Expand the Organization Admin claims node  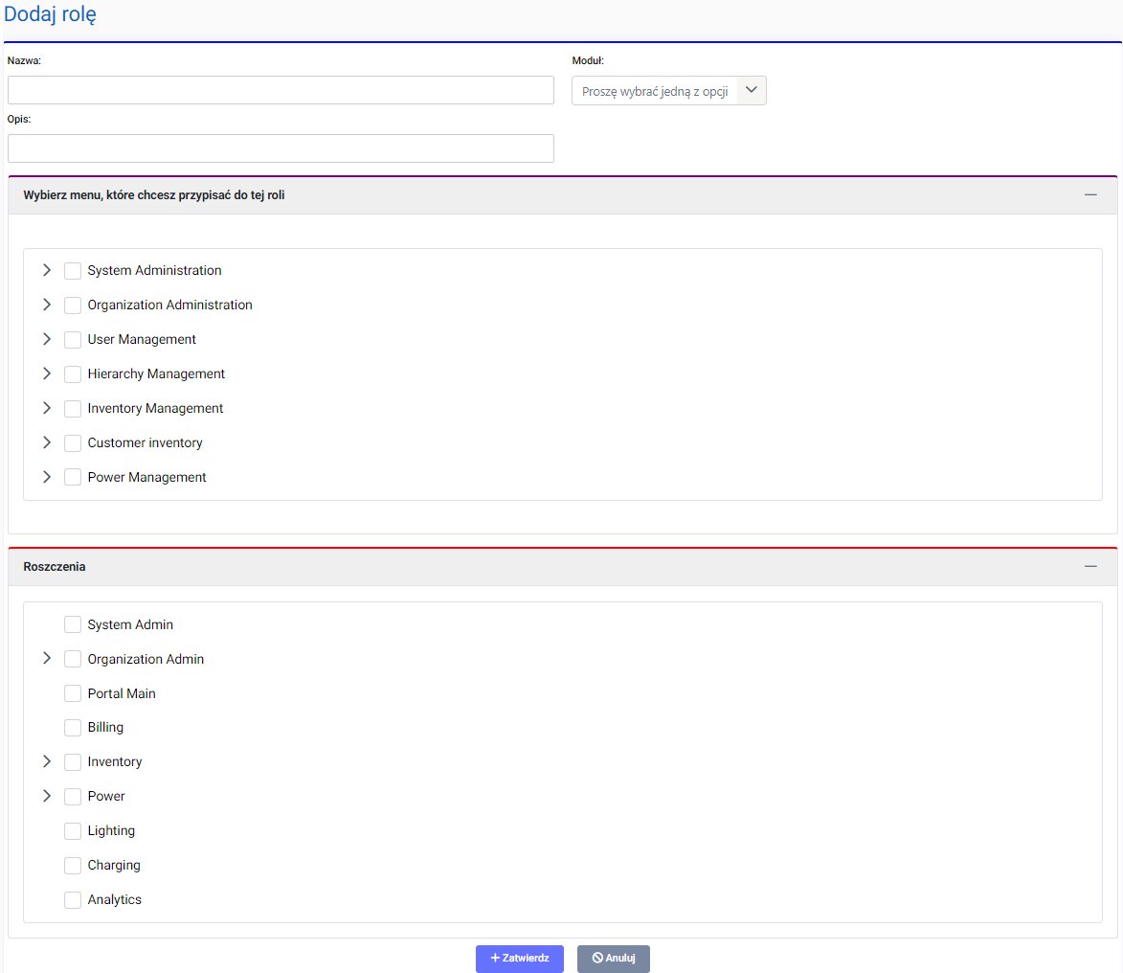coord(47,659)
